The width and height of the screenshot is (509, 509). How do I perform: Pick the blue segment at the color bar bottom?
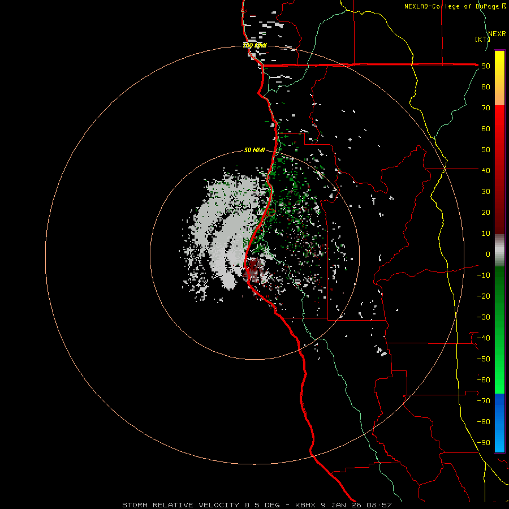coord(499,423)
